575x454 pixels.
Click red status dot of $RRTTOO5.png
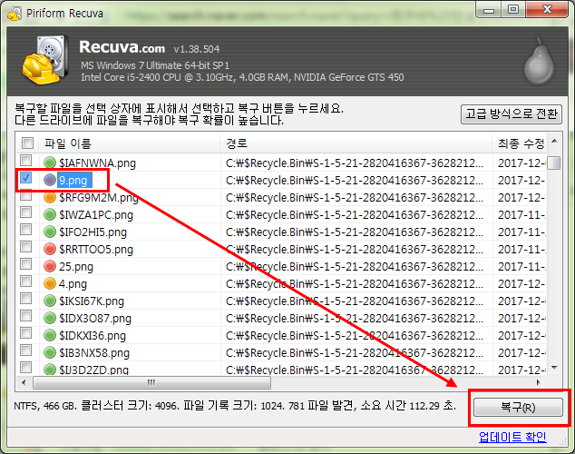coord(50,249)
